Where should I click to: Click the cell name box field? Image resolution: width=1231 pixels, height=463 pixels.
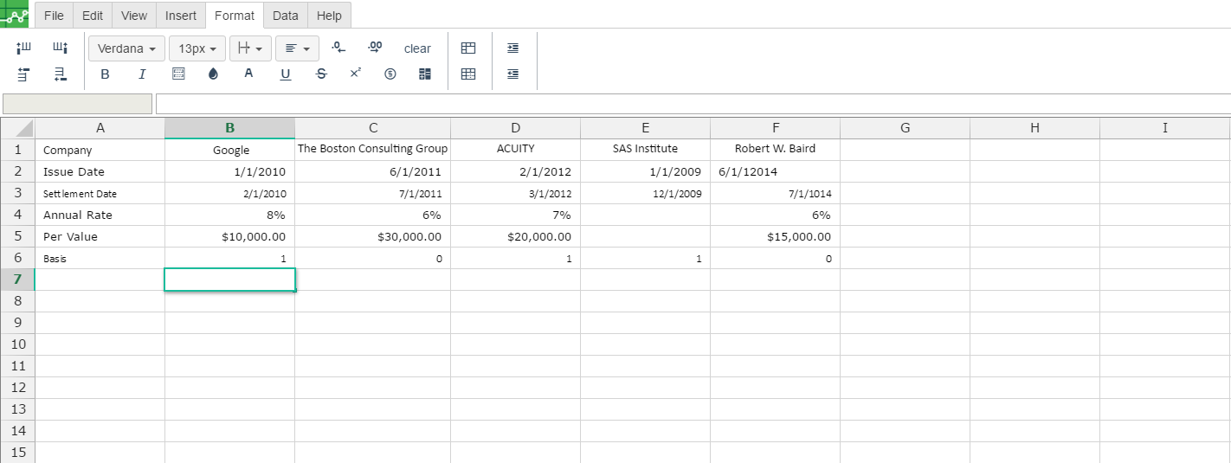click(x=78, y=104)
